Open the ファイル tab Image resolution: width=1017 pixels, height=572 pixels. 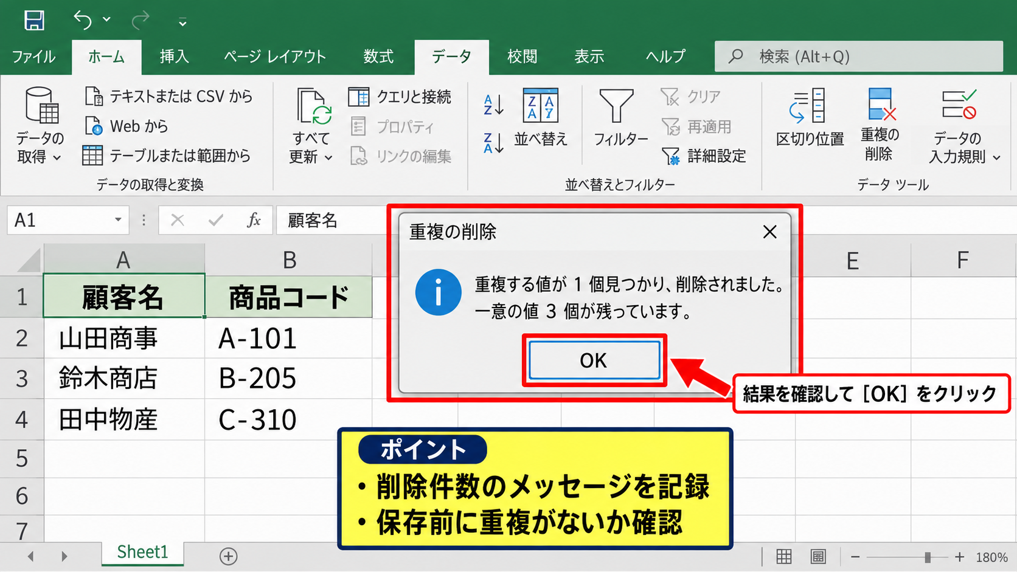click(33, 57)
